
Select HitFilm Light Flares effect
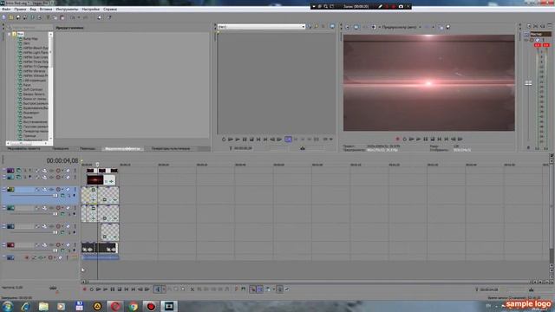tap(36, 52)
